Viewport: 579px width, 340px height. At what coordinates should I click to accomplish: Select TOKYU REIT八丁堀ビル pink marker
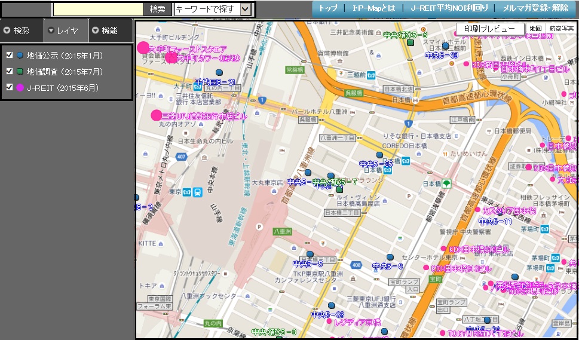[442, 333]
